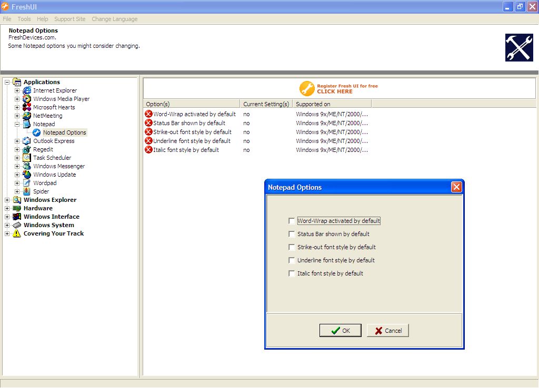This screenshot has width=539, height=388.
Task: Confirm dialog with OK button
Action: click(341, 330)
